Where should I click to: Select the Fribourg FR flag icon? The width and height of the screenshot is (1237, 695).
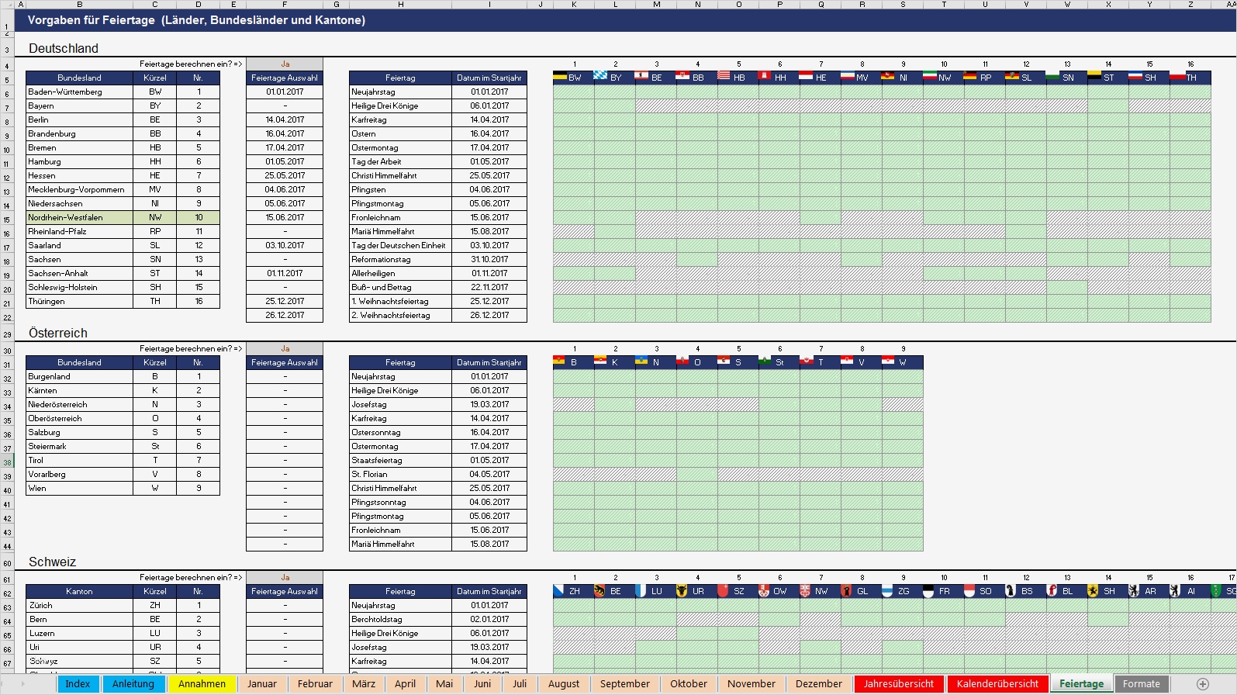tap(928, 590)
